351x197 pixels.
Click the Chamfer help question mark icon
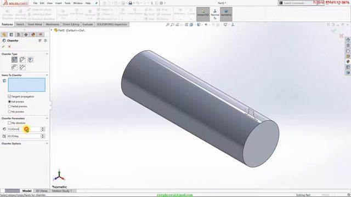(x=45, y=40)
